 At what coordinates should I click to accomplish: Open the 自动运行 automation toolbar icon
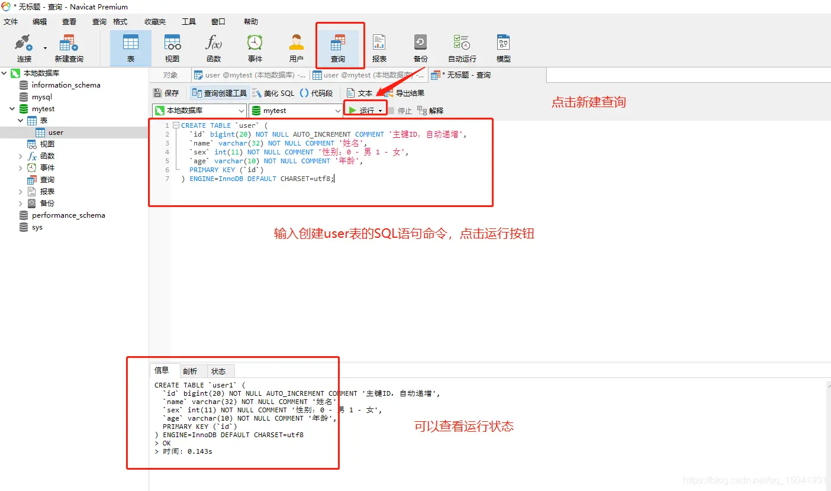pyautogui.click(x=462, y=48)
